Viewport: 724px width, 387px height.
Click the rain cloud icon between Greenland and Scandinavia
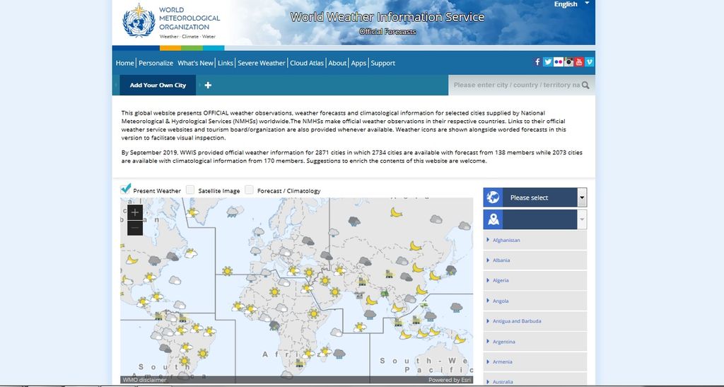pyautogui.click(x=232, y=212)
